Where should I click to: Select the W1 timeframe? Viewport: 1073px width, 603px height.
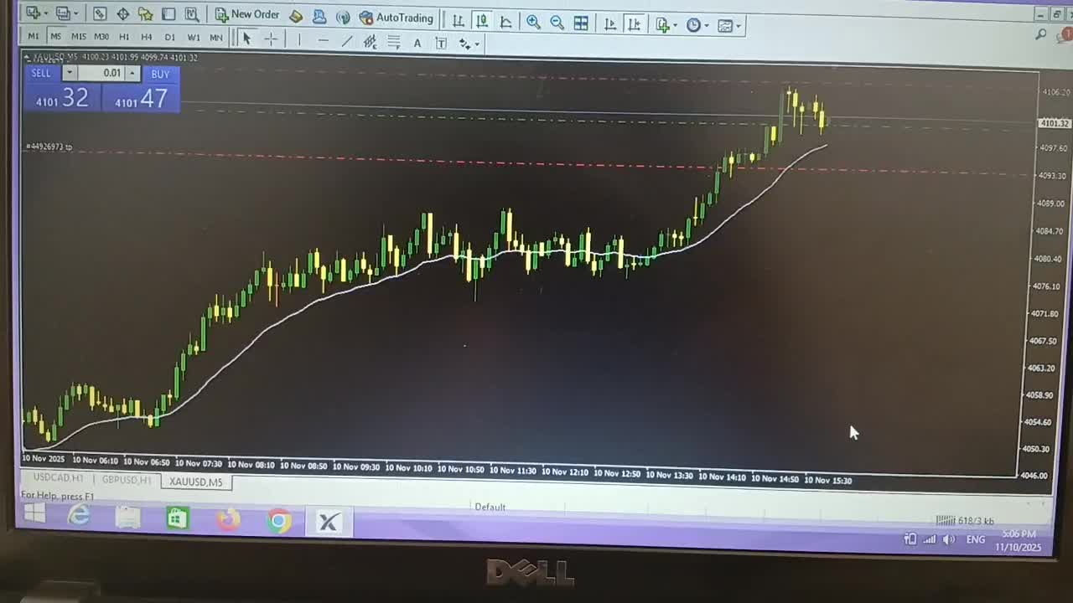tap(194, 38)
